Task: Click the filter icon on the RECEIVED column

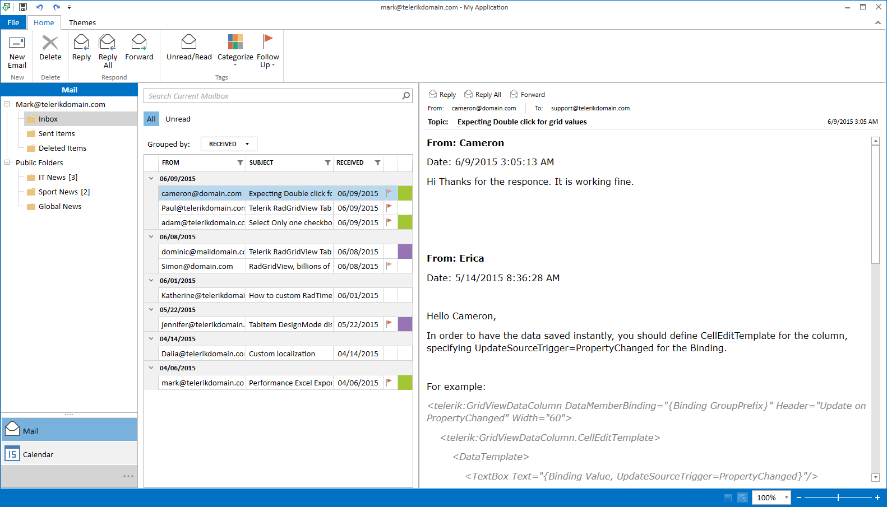Action: pos(377,163)
